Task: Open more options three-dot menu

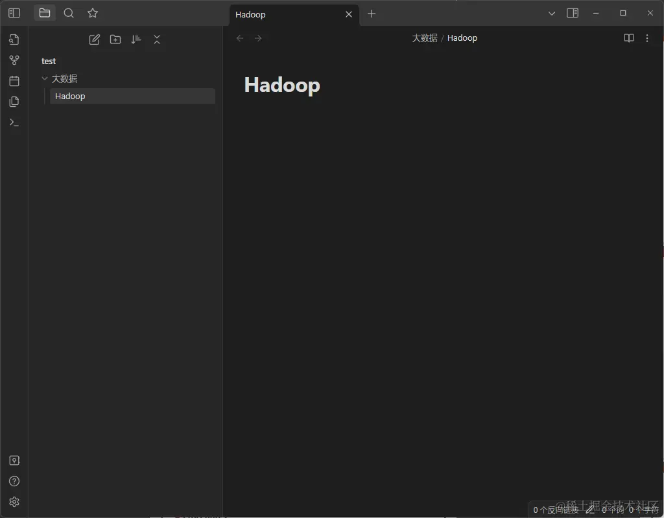Action: click(647, 38)
